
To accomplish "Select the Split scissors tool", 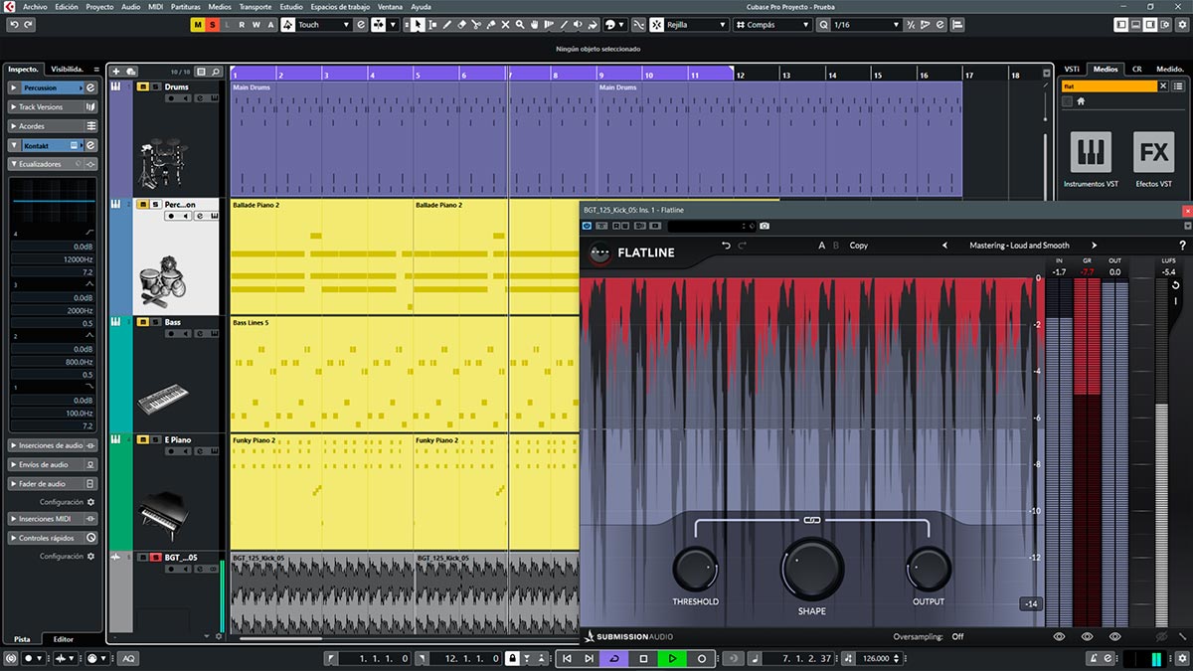I will point(476,24).
